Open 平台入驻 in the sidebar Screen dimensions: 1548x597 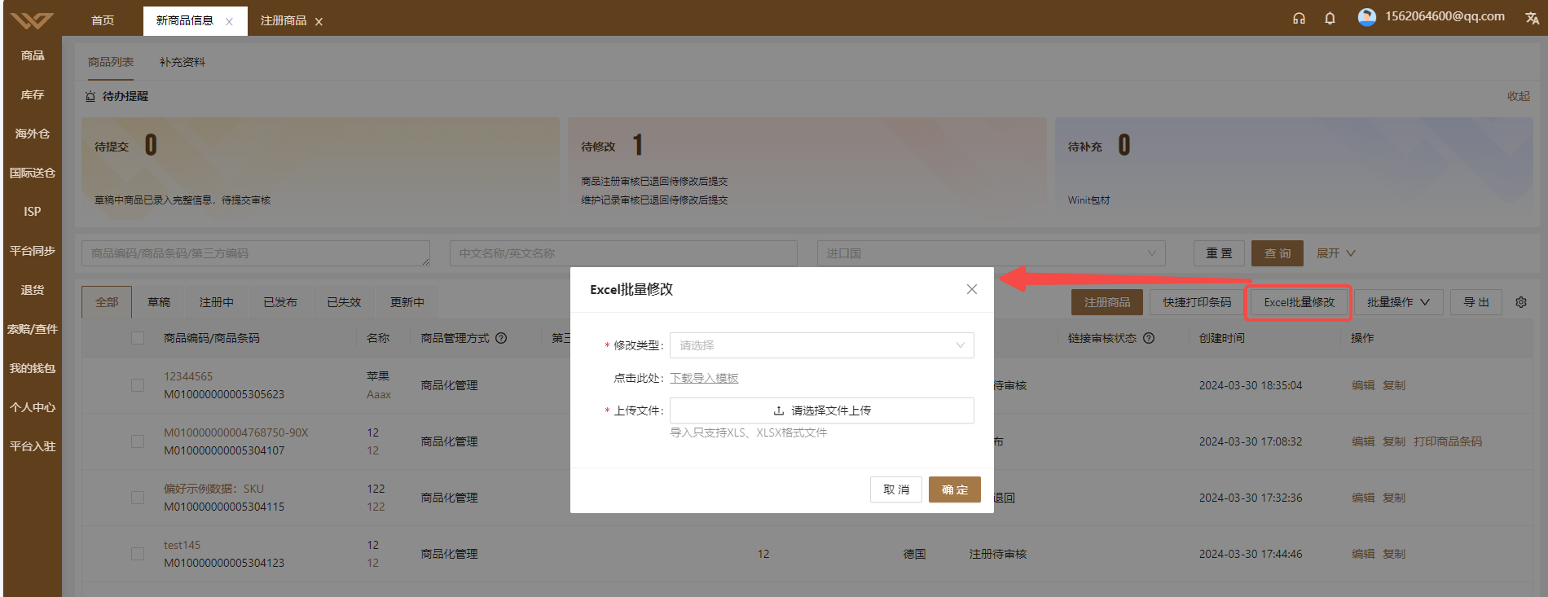33,446
